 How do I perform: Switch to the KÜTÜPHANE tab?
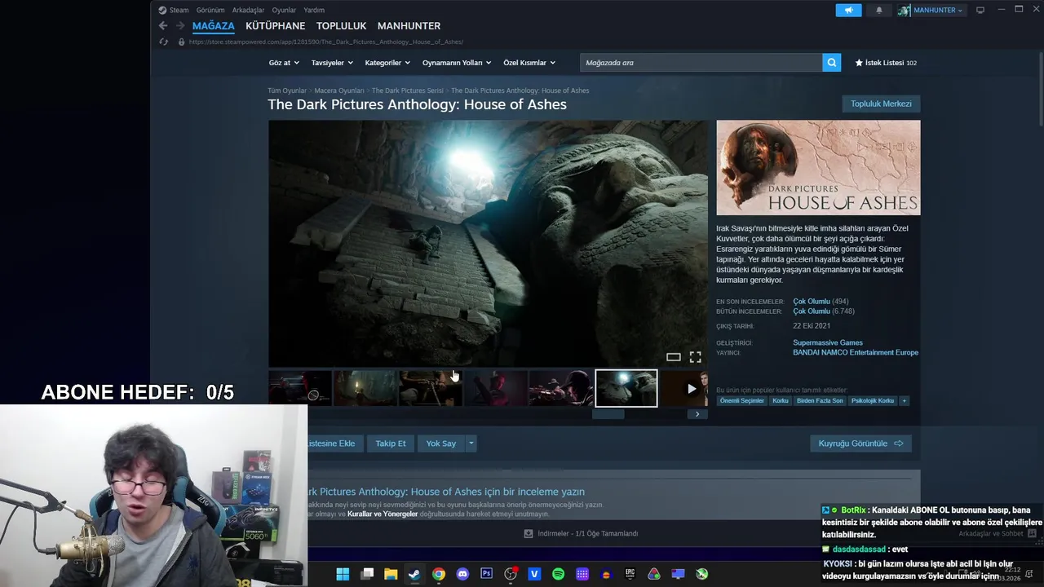pos(275,26)
